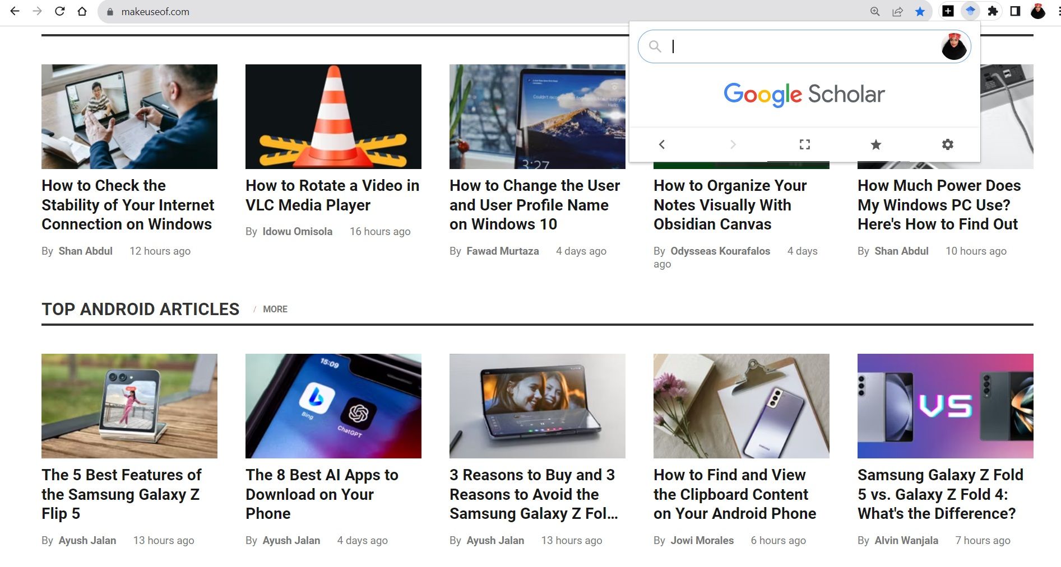This screenshot has height=567, width=1061.
Task: Go back in the Scholar popup
Action: pyautogui.click(x=662, y=144)
